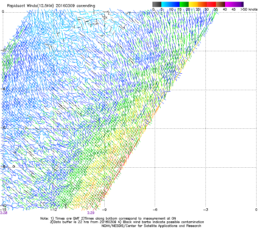The width and height of the screenshot is (259, 228).
Task: Click the gray 0–5 knots legend segment
Action: click(157, 4)
